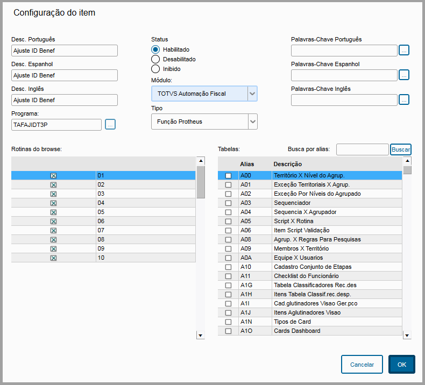Confirm with the OK button

click(401, 364)
